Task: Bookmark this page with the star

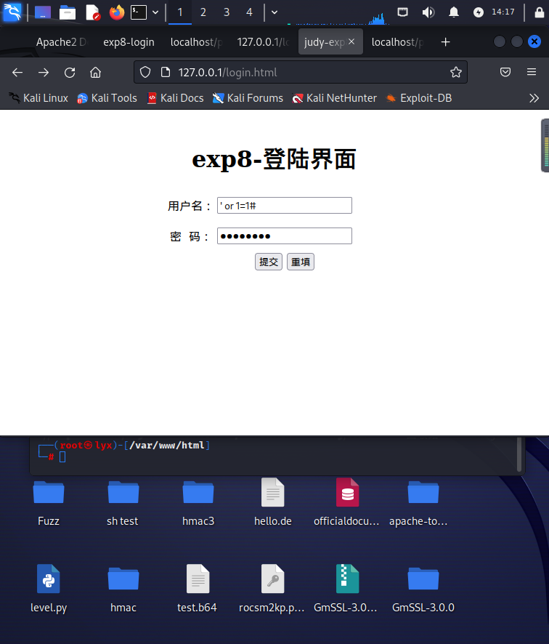Action: [x=456, y=72]
